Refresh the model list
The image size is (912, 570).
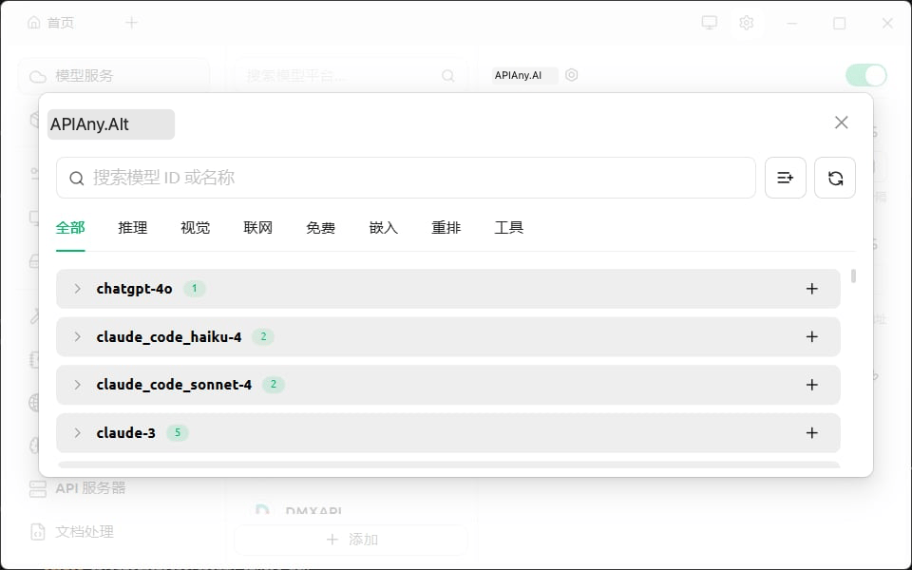(835, 178)
